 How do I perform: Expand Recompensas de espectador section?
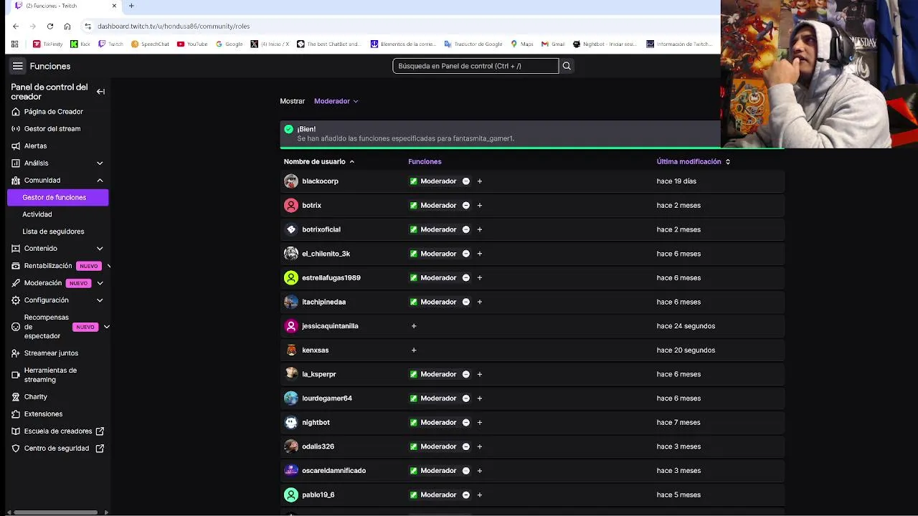[x=106, y=327]
